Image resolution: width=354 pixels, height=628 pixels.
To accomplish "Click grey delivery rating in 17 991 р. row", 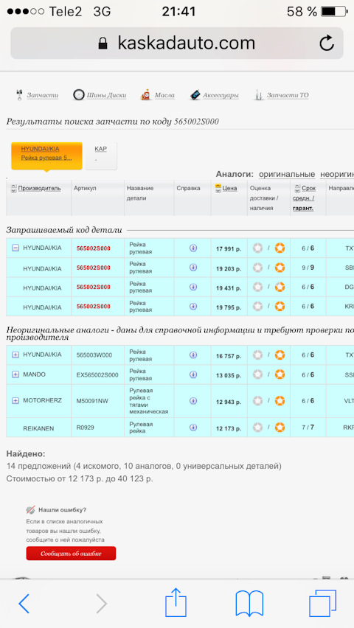I will tap(258, 248).
